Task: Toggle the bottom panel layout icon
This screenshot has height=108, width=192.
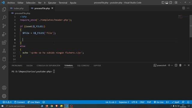Action: tap(167, 3)
